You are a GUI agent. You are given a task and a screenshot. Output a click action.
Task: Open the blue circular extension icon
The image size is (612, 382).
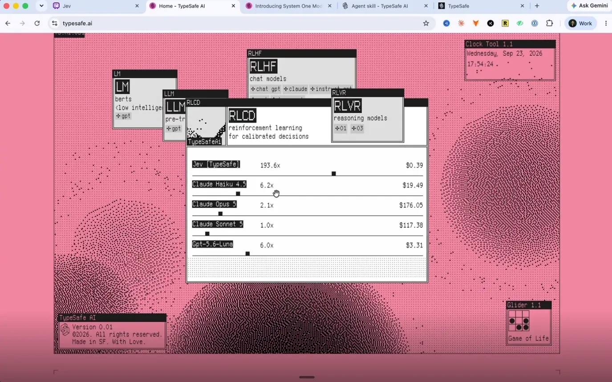(x=446, y=24)
